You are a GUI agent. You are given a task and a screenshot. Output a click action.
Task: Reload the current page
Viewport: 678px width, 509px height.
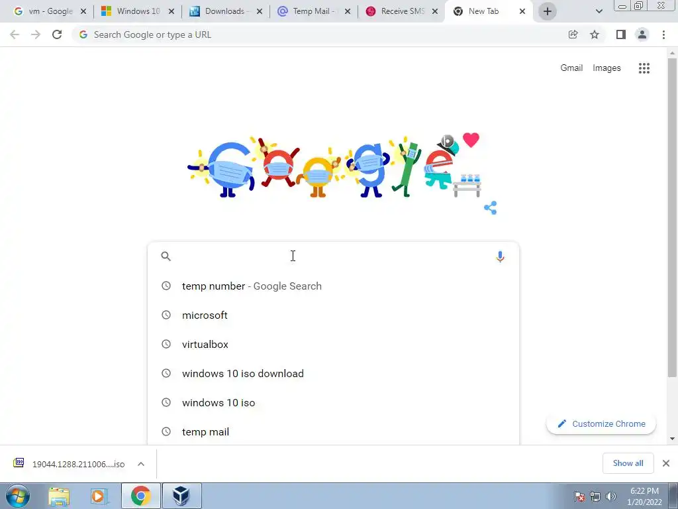click(57, 34)
